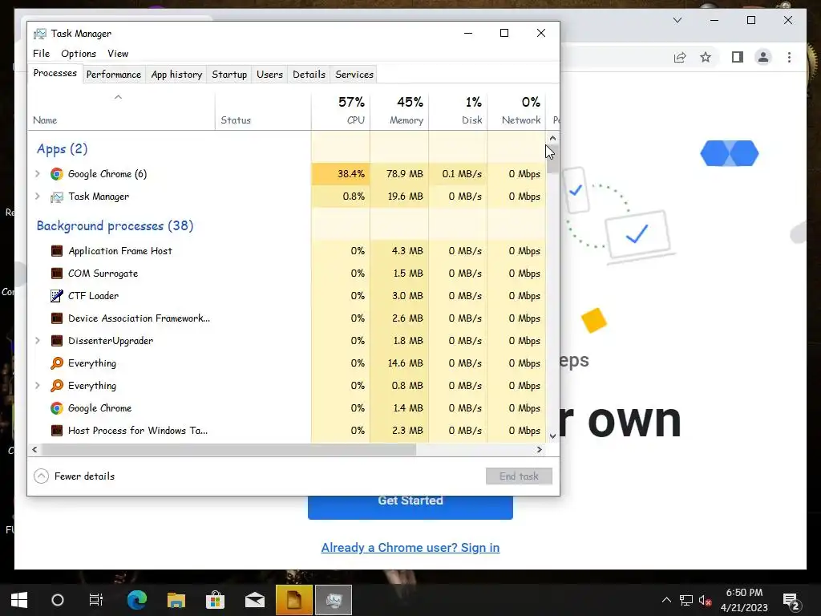Switch to the Startup tab

(x=229, y=75)
